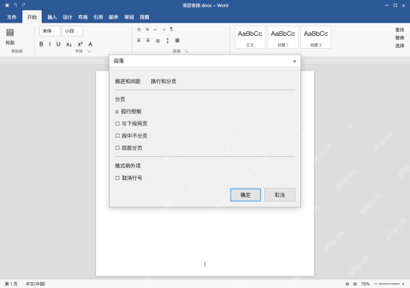
Task: Click the bullet list icon
Action: pyautogui.click(x=139, y=30)
